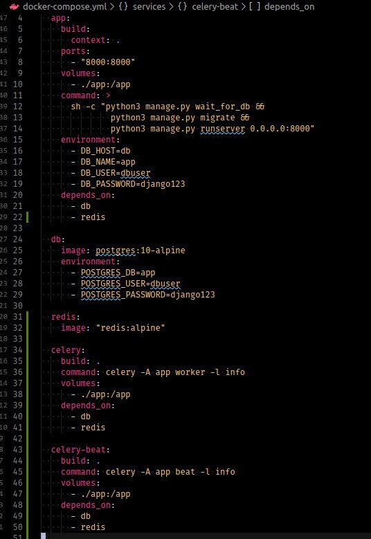
Task: Click the underlined 'runserver' word
Action: pyautogui.click(x=222, y=129)
